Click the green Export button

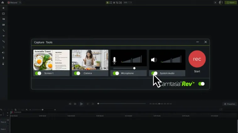[x=230, y=2]
